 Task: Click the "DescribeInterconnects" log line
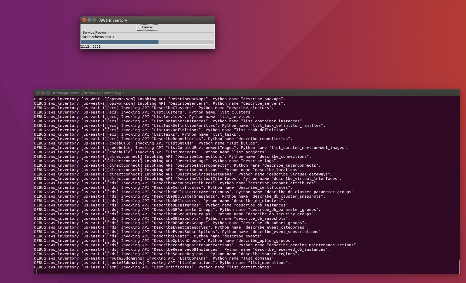pyautogui.click(x=177, y=165)
